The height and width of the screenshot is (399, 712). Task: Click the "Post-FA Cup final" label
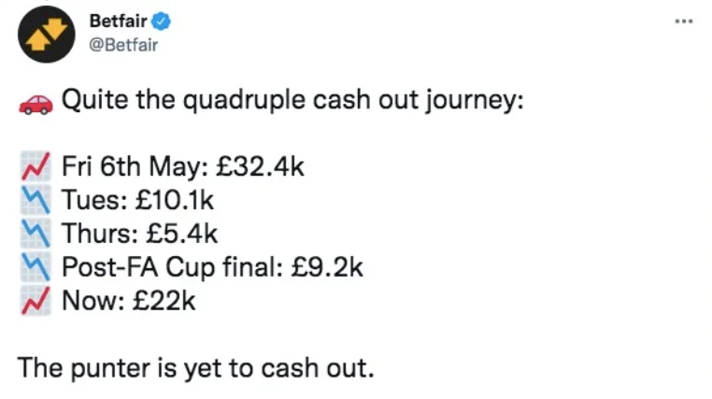click(175, 268)
